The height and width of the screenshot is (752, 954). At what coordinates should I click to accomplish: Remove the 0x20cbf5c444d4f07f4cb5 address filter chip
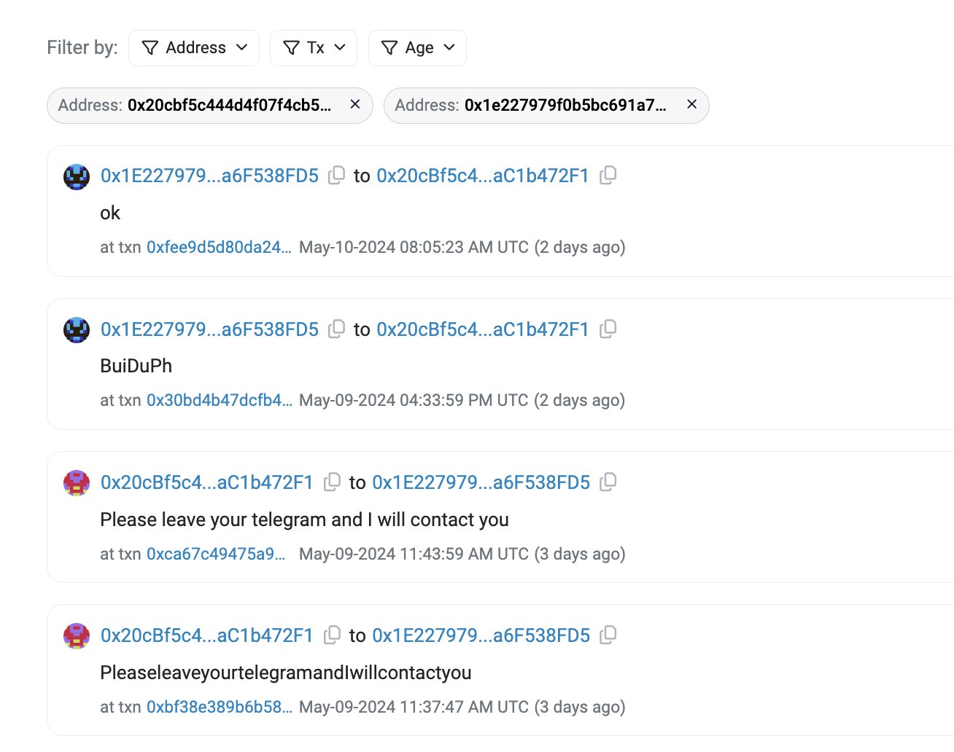pyautogui.click(x=355, y=104)
